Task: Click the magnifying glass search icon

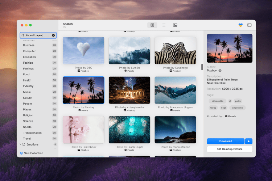Action: (23, 35)
